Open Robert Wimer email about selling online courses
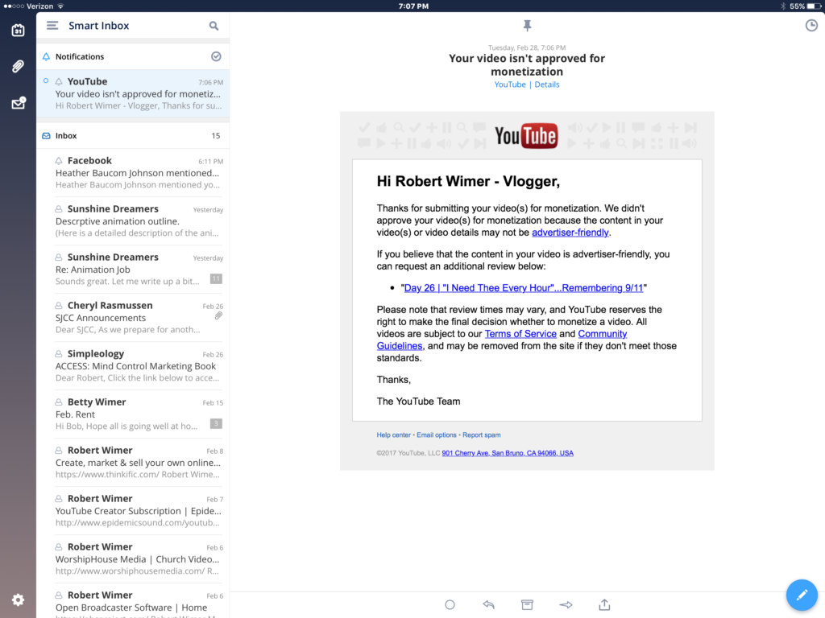 point(133,463)
